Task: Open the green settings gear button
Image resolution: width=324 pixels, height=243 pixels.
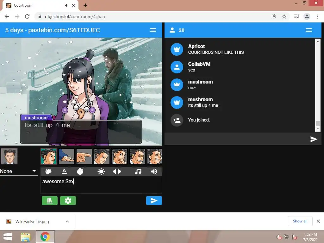Action: [x=68, y=201]
